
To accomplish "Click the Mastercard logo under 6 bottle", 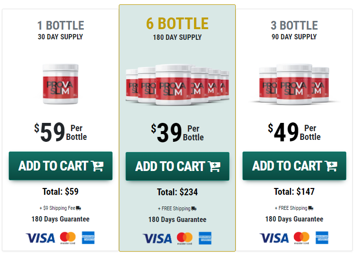I will click(185, 238).
